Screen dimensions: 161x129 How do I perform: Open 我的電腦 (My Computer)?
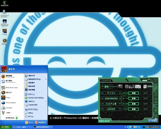click(36, 90)
